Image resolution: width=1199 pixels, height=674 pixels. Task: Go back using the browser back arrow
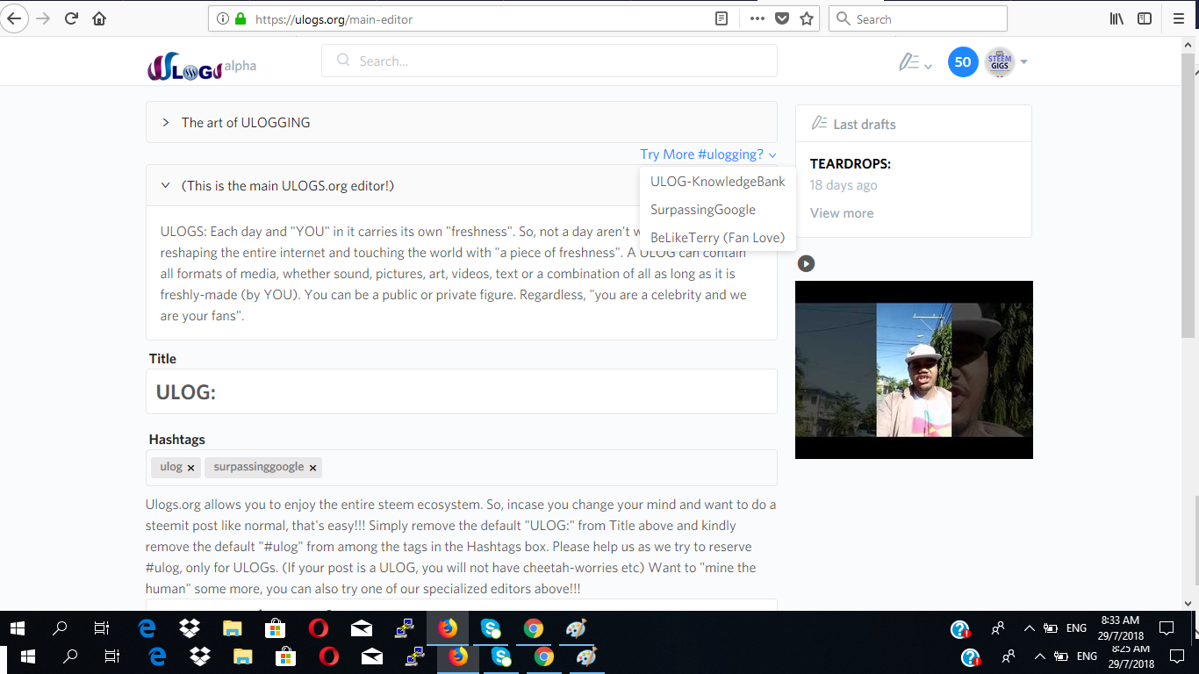tap(14, 18)
